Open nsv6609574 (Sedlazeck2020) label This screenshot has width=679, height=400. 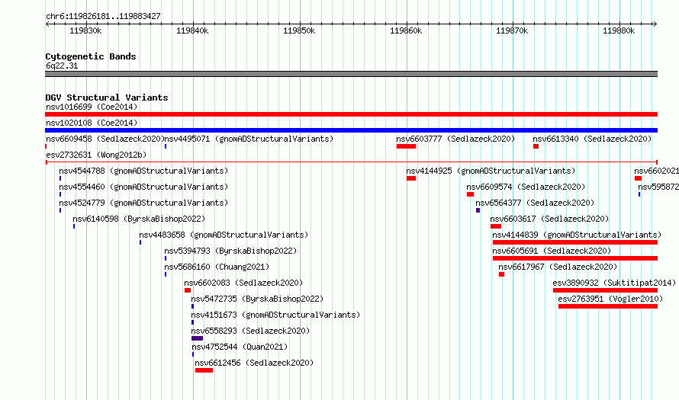click(x=526, y=187)
